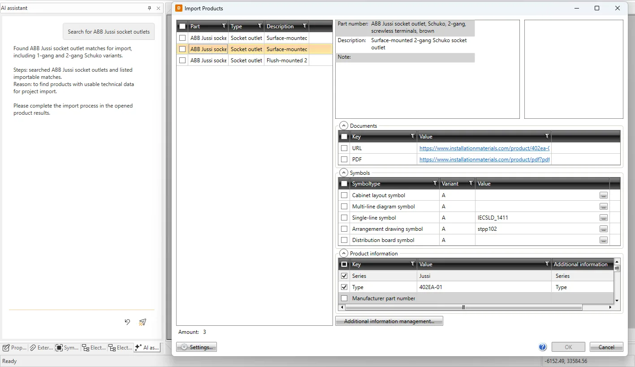Browse value for Distribution board symbol

tap(604, 240)
